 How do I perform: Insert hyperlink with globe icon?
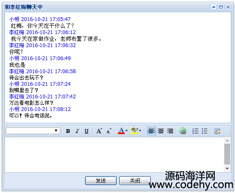click(183, 131)
